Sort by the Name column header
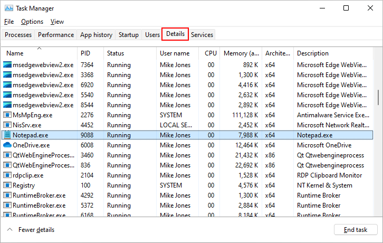Screen dimensions: 383x243 (40, 53)
